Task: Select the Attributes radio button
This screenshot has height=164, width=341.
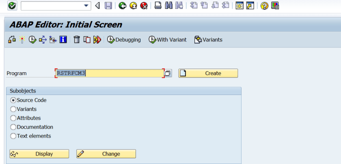Action: click(x=13, y=118)
